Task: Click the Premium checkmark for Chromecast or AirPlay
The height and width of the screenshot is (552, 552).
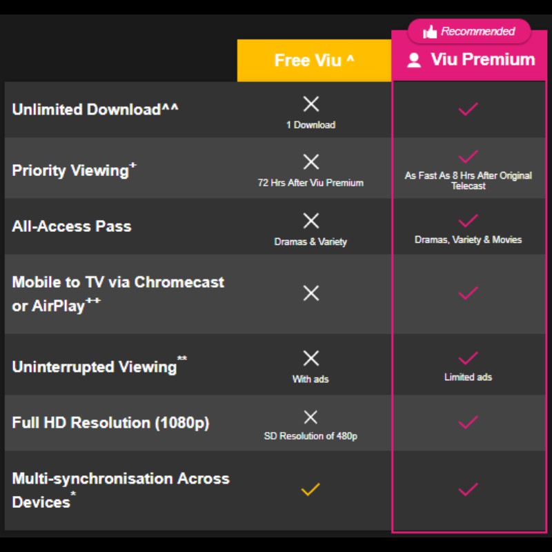Action: [x=469, y=293]
